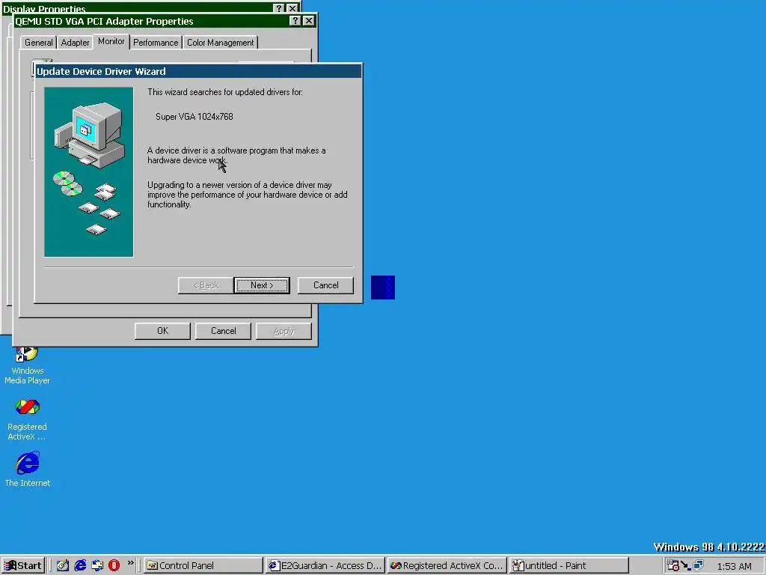Click Next in the Update Device Driver Wizard
Viewport: 766px width, 575px height.
[262, 285]
